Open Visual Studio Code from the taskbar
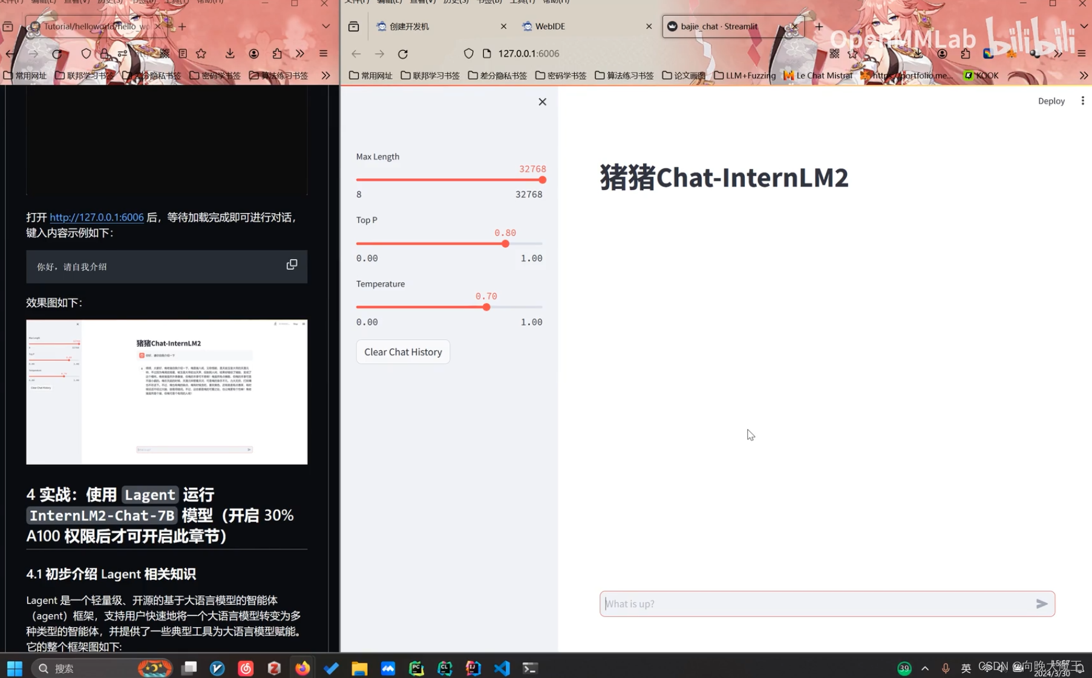 [x=502, y=668]
